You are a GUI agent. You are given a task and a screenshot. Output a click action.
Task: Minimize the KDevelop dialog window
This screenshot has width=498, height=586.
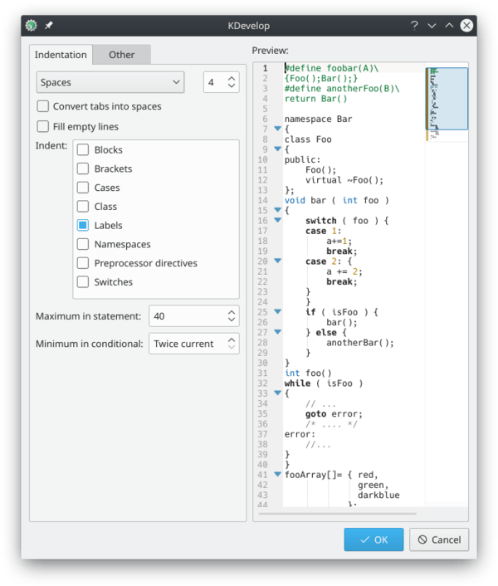pyautogui.click(x=432, y=26)
